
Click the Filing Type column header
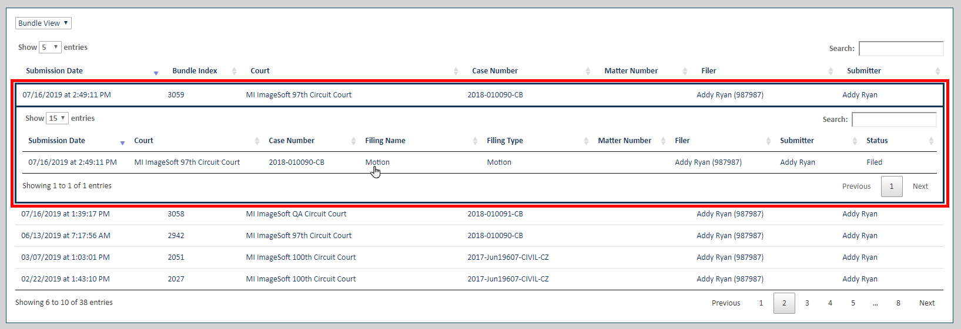point(505,141)
